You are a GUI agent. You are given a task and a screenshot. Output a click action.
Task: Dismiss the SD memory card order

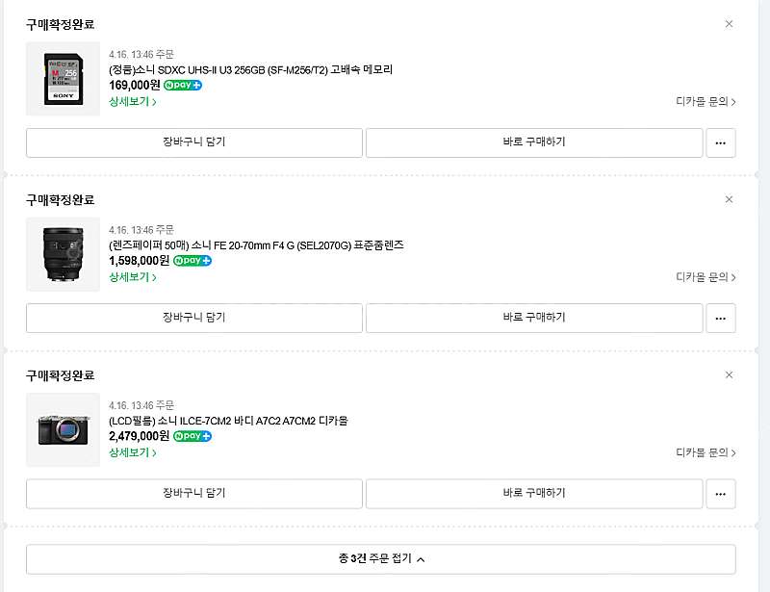click(x=729, y=24)
